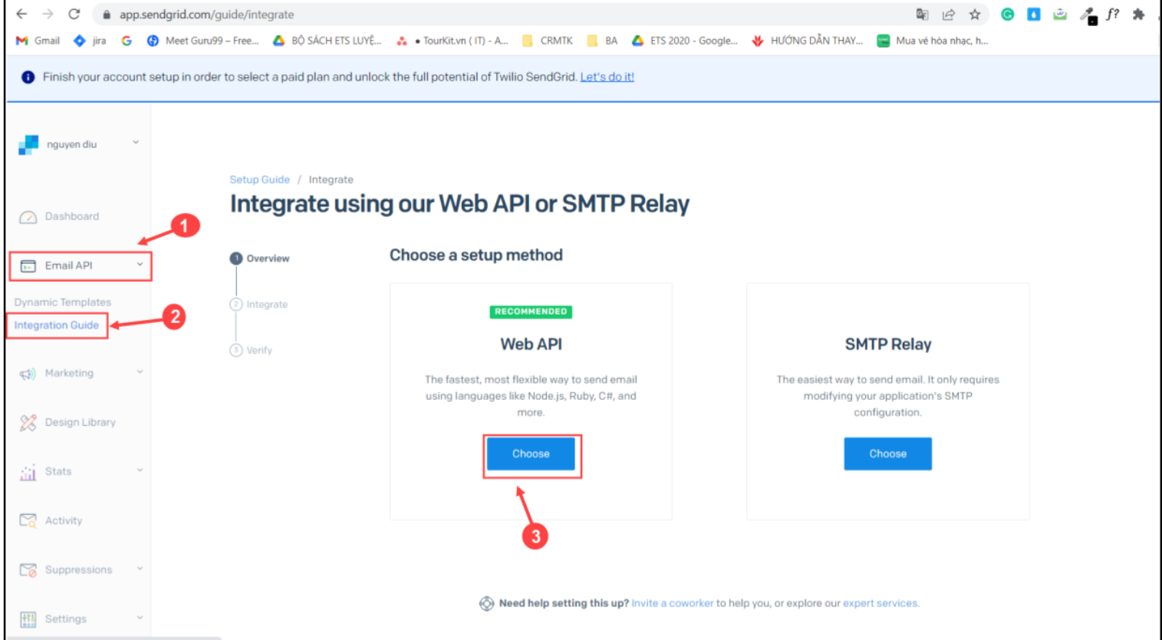Viewport: 1162px width, 640px height.
Task: Click the lifebuoy help icon at bottom
Action: [x=486, y=604]
